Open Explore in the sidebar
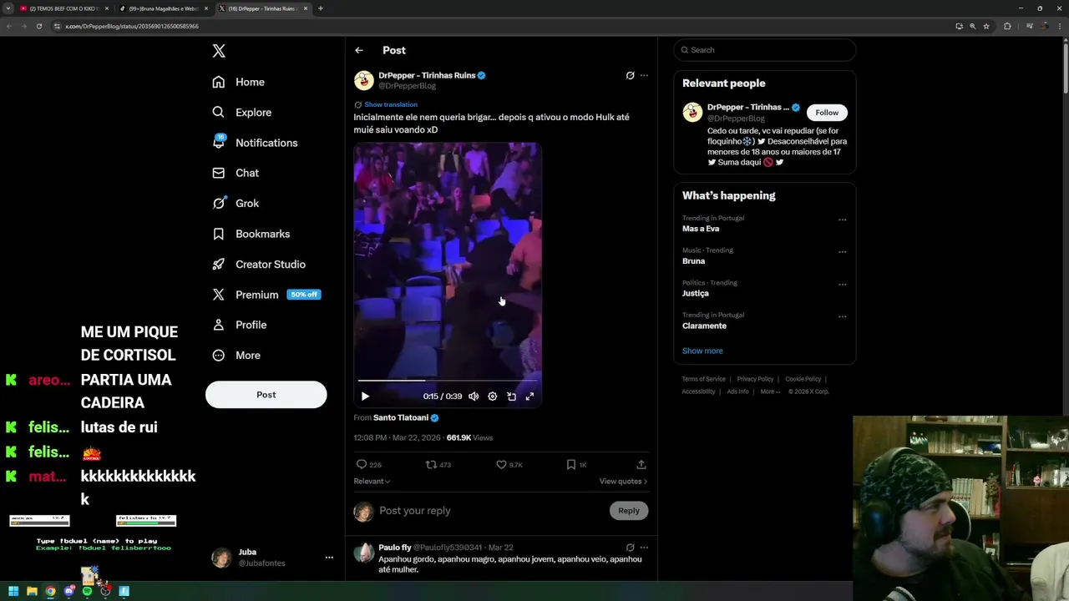This screenshot has width=1069, height=601. click(x=242, y=112)
